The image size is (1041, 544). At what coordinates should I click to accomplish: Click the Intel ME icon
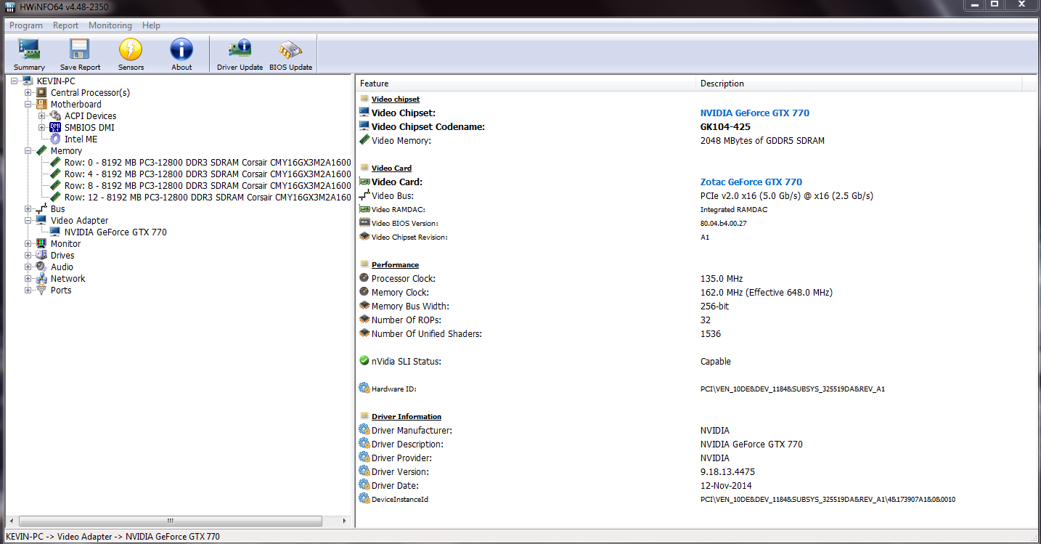[55, 139]
